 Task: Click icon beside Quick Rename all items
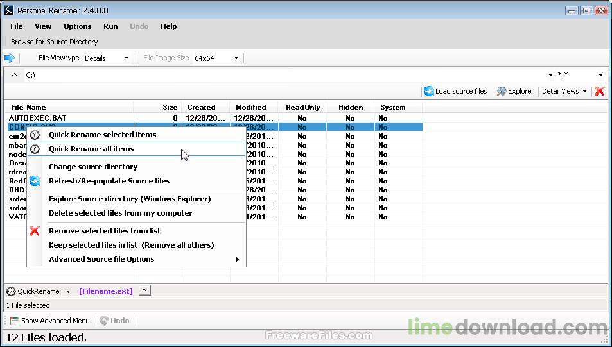(35, 149)
